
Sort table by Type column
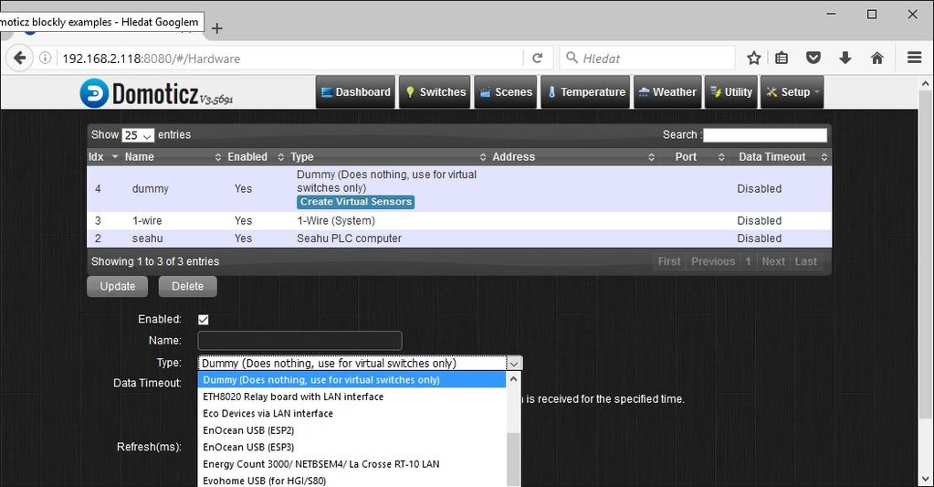point(388,157)
